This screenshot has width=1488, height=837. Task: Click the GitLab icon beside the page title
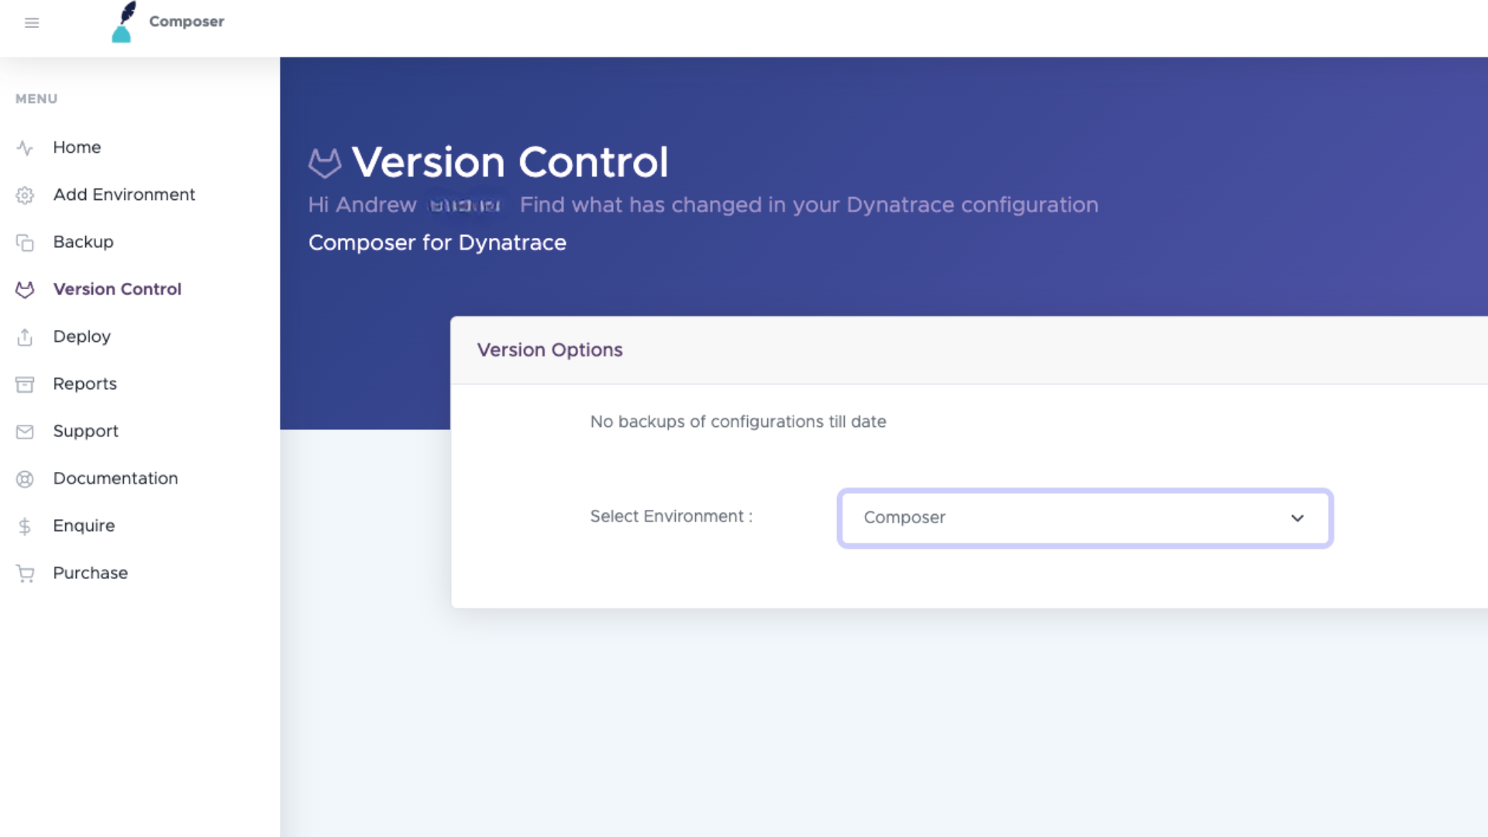coord(325,163)
